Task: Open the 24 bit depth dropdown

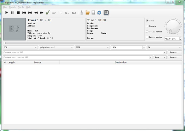Action: 164,47
